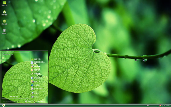Click the Log Off flower button
The width and height of the screenshot is (171, 107).
coord(28,102)
